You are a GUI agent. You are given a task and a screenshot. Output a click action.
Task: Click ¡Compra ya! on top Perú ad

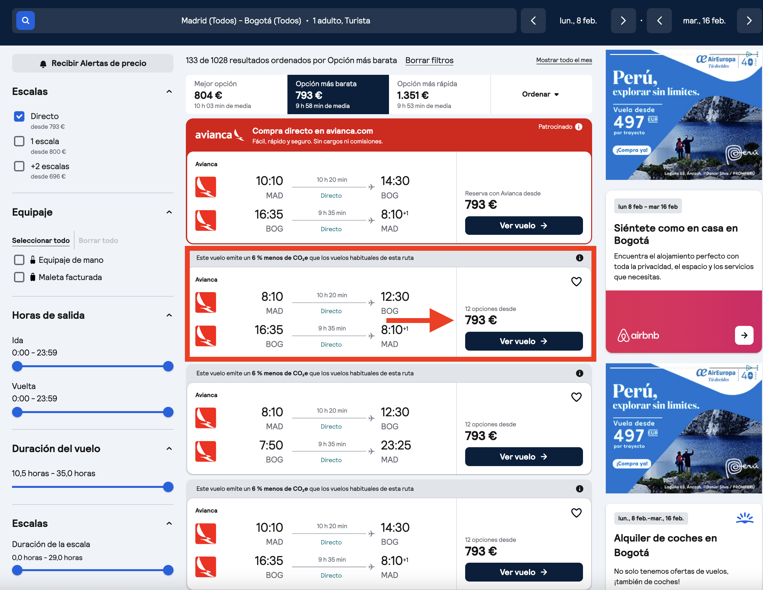pyautogui.click(x=631, y=150)
